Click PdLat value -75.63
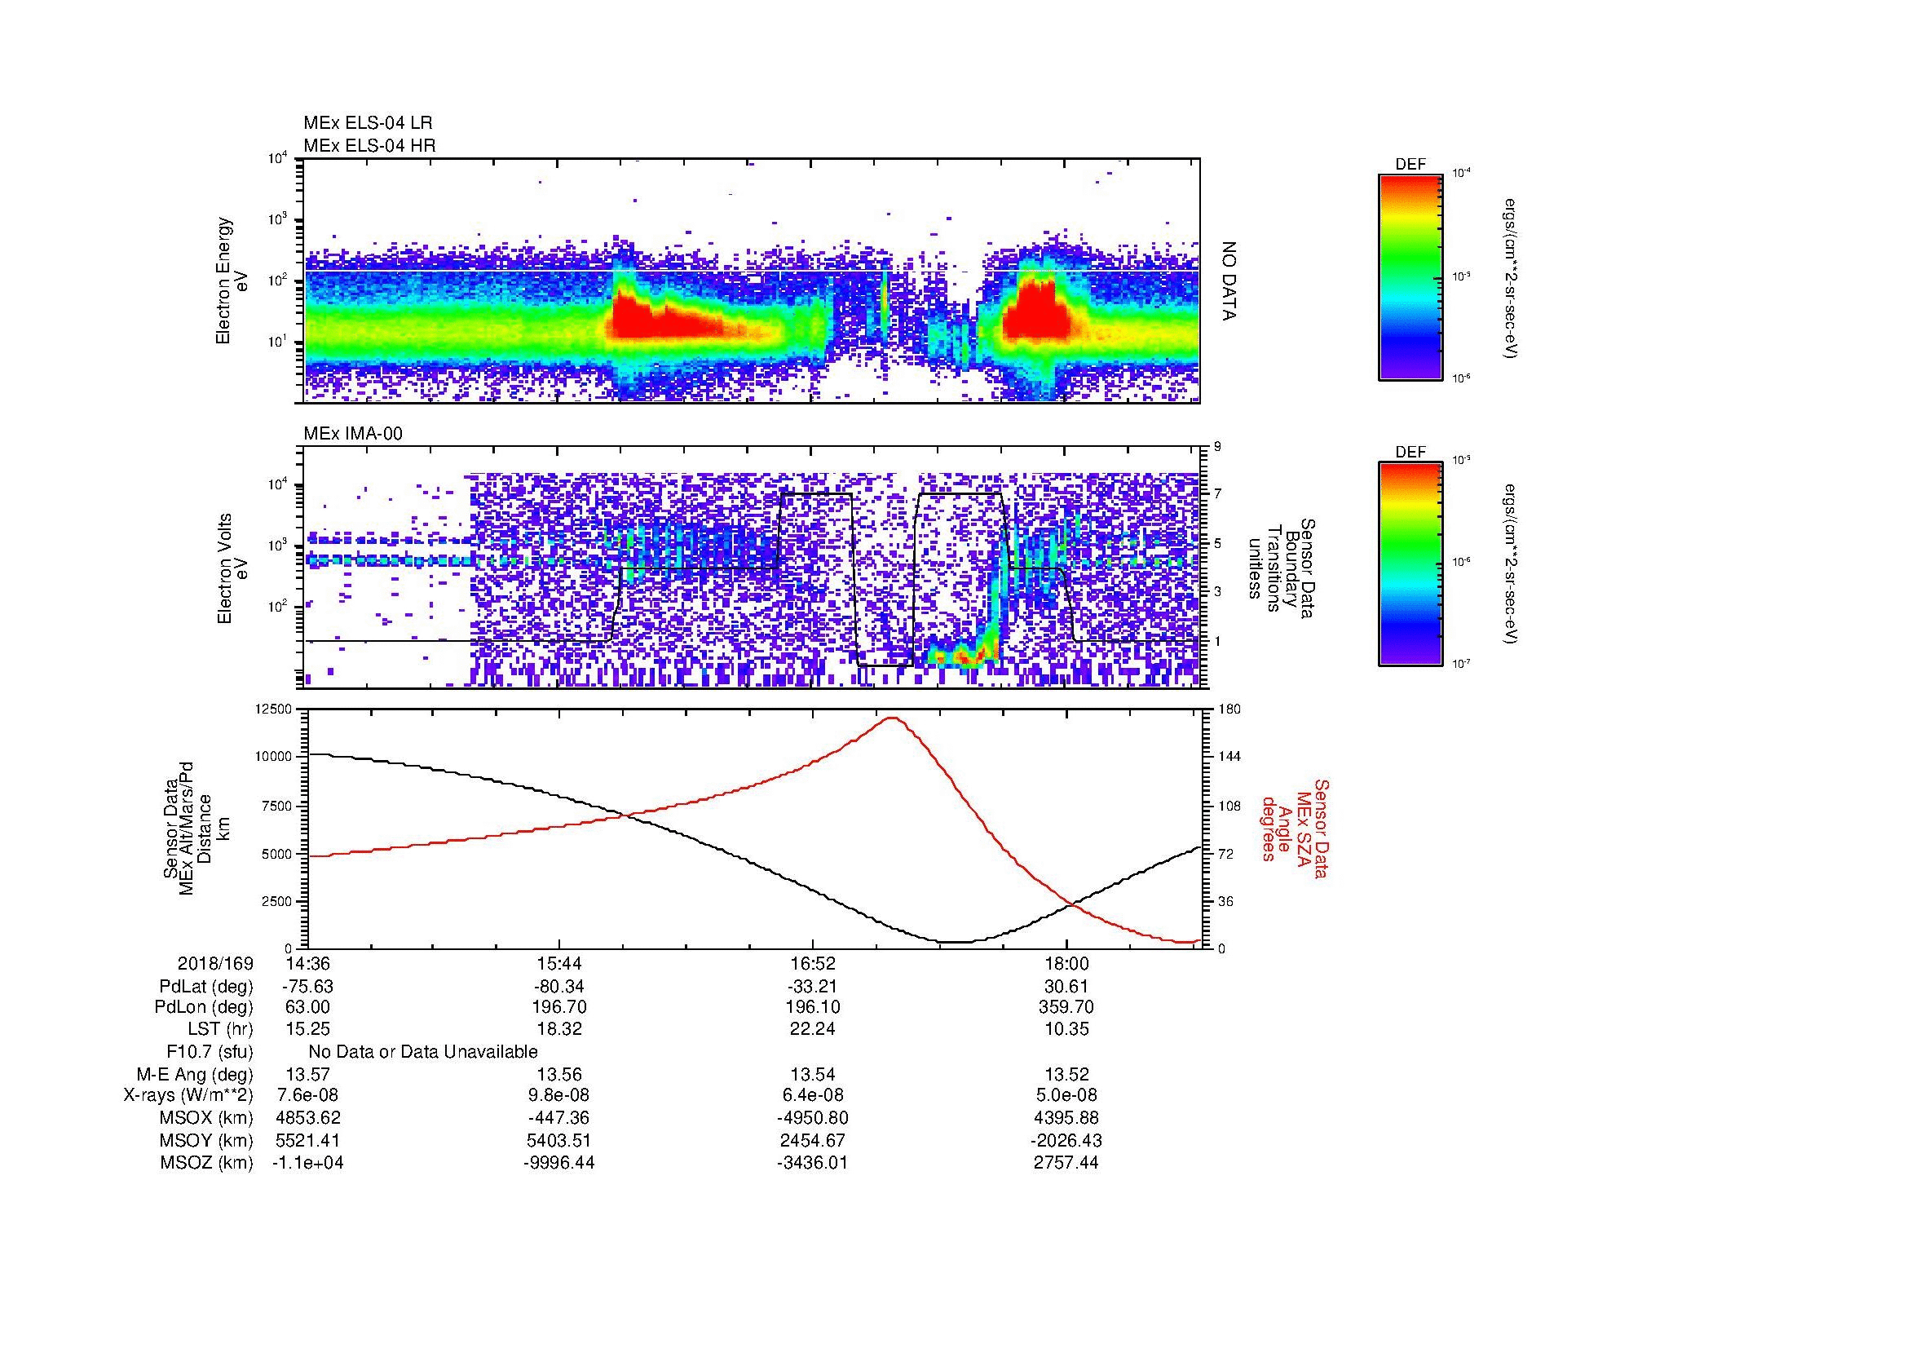1907x1348 pixels. (x=308, y=987)
